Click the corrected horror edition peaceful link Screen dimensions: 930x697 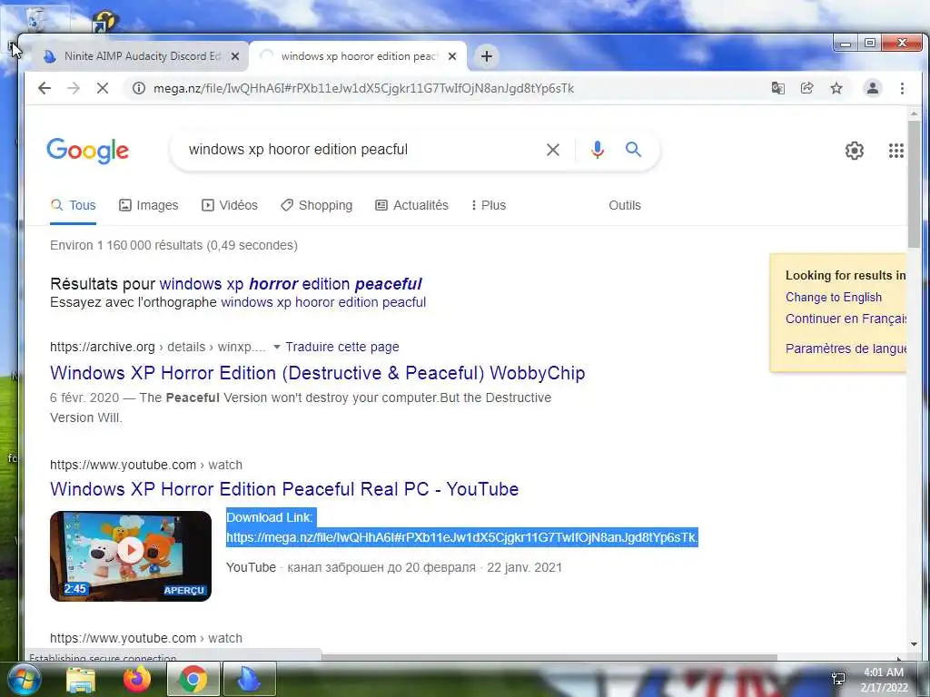(x=291, y=284)
